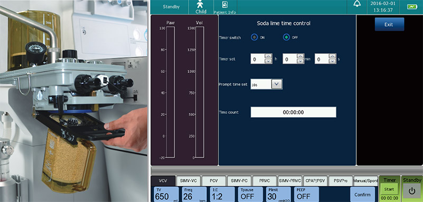Screen dimensions: 423x202
Task: Switch to the SIMV-VC mode tab
Action: (189, 181)
